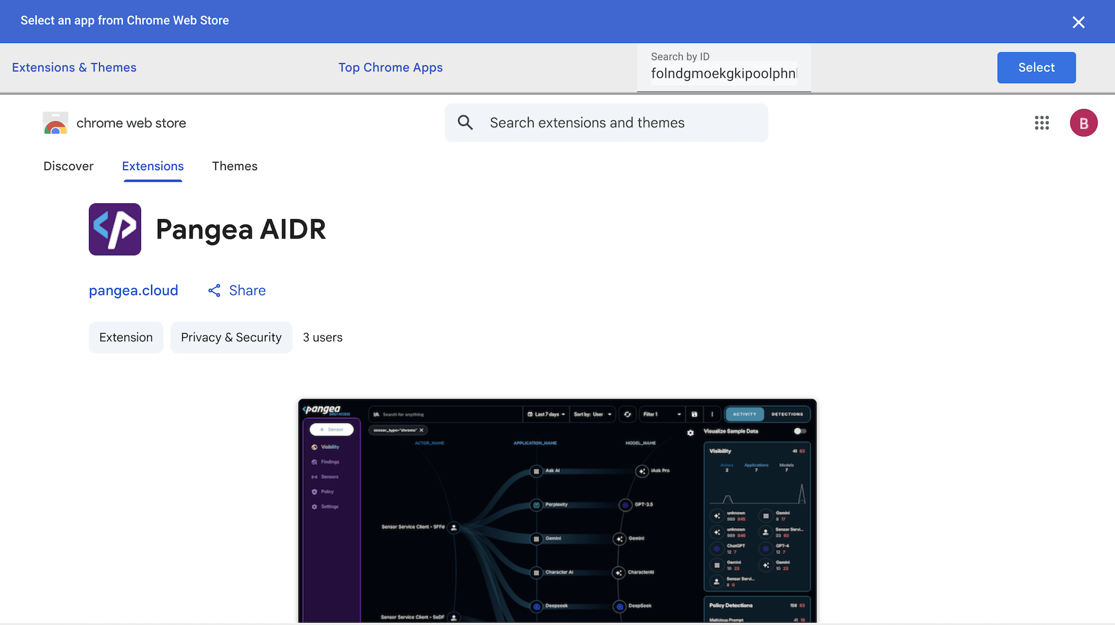
Task: Click the Pangea AIDR title text
Action: [241, 229]
